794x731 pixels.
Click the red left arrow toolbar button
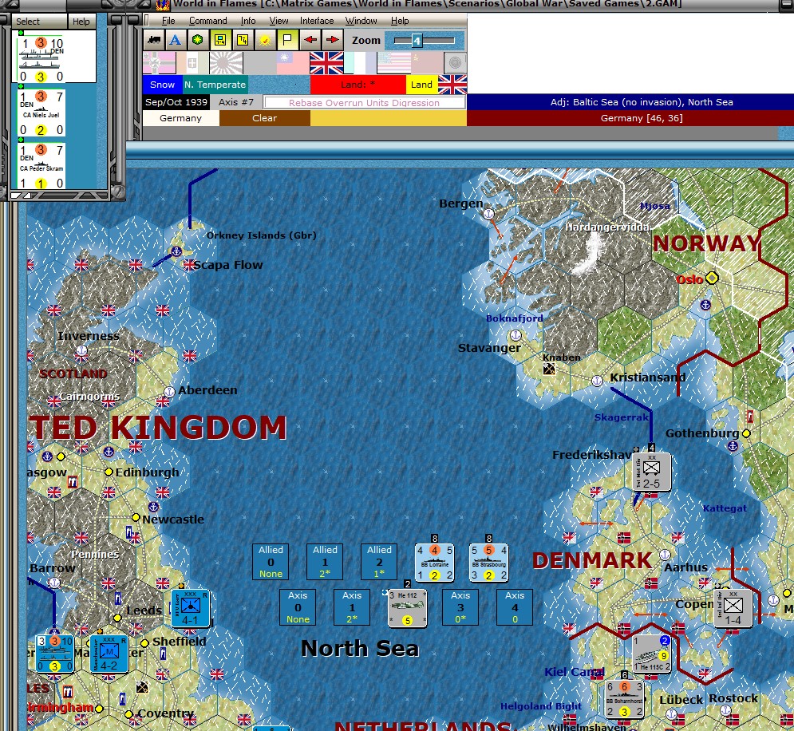click(310, 40)
